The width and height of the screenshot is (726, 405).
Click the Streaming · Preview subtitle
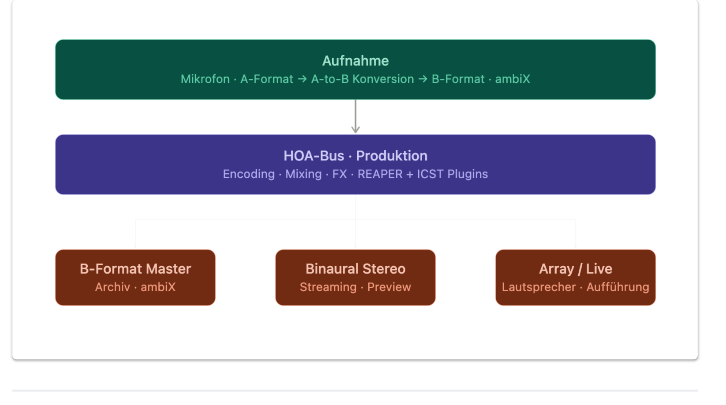[x=355, y=287]
